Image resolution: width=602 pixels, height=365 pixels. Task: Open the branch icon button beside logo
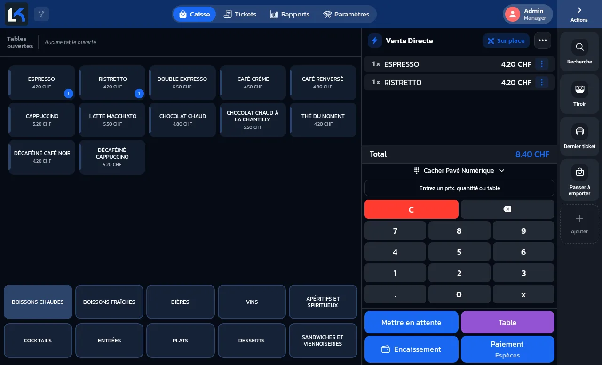pyautogui.click(x=41, y=14)
